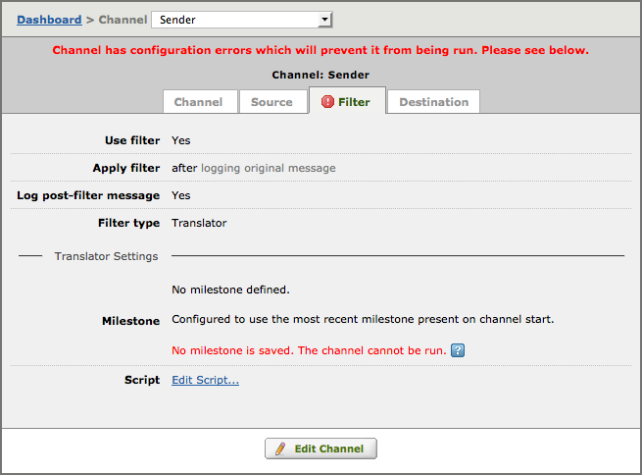Click the red configuration errors warning text
The width and height of the screenshot is (642, 475).
click(321, 50)
